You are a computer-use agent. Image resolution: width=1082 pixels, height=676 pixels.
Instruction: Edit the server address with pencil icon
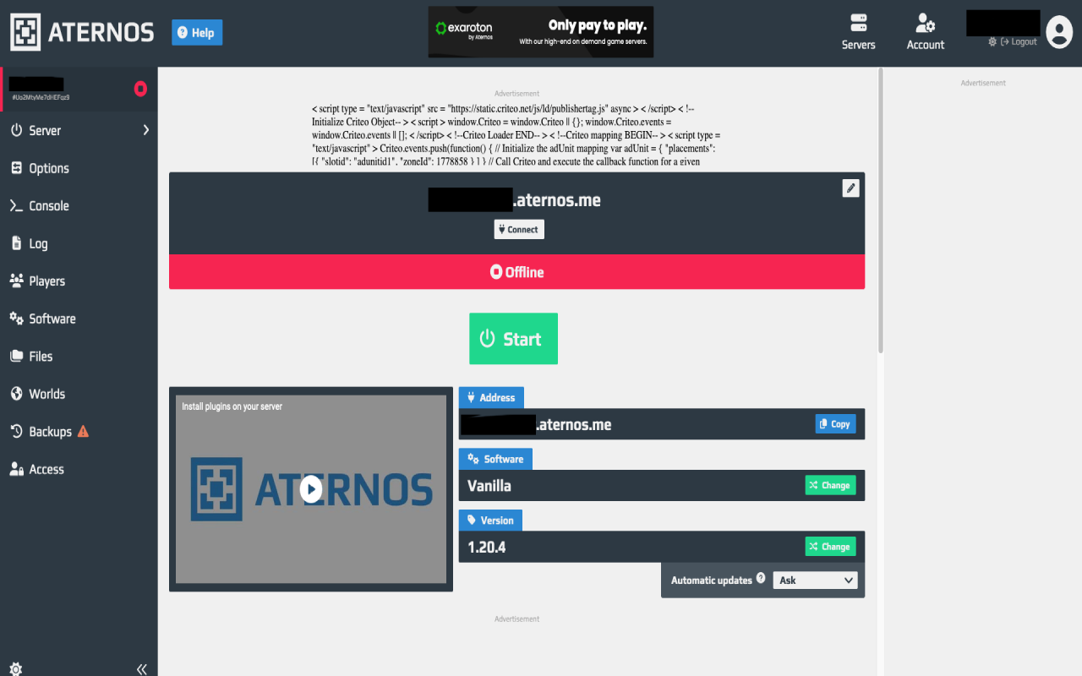pos(851,188)
